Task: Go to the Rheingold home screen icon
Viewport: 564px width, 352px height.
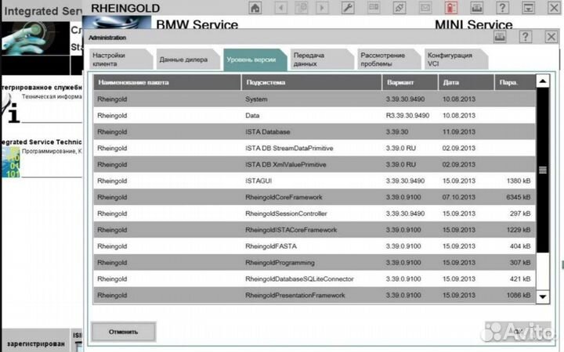Action: coord(255,8)
